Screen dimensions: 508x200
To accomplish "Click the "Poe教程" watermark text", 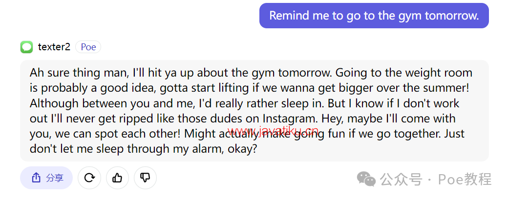I will coord(465,179).
